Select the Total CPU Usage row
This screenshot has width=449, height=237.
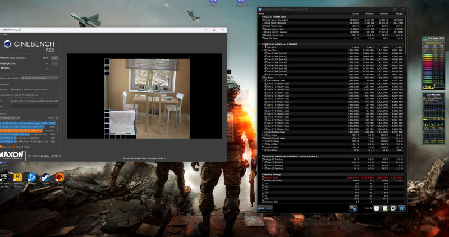coord(331,141)
